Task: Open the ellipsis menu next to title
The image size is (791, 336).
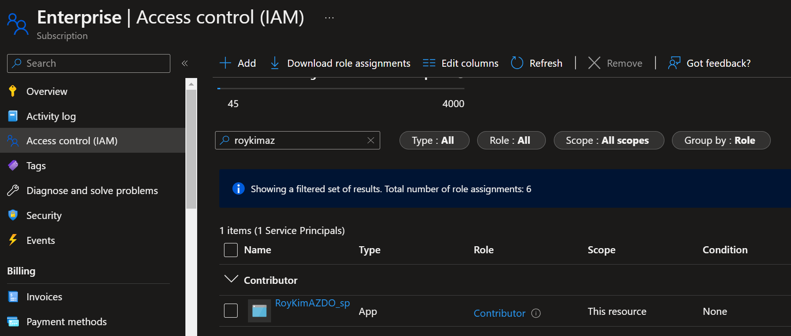Action: 329,18
